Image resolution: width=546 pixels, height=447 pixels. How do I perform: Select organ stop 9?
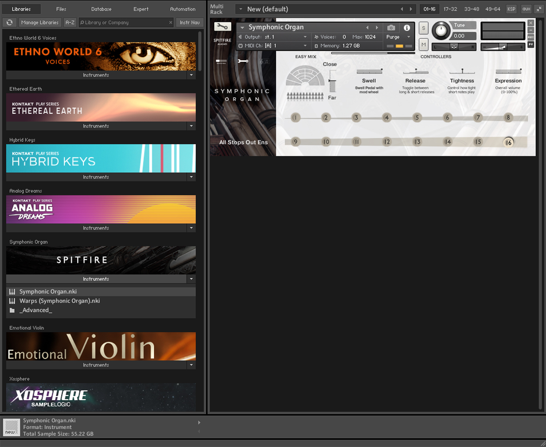click(x=295, y=142)
